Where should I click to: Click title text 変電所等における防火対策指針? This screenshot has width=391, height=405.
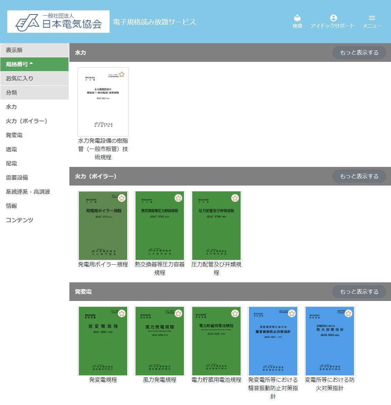(x=330, y=384)
